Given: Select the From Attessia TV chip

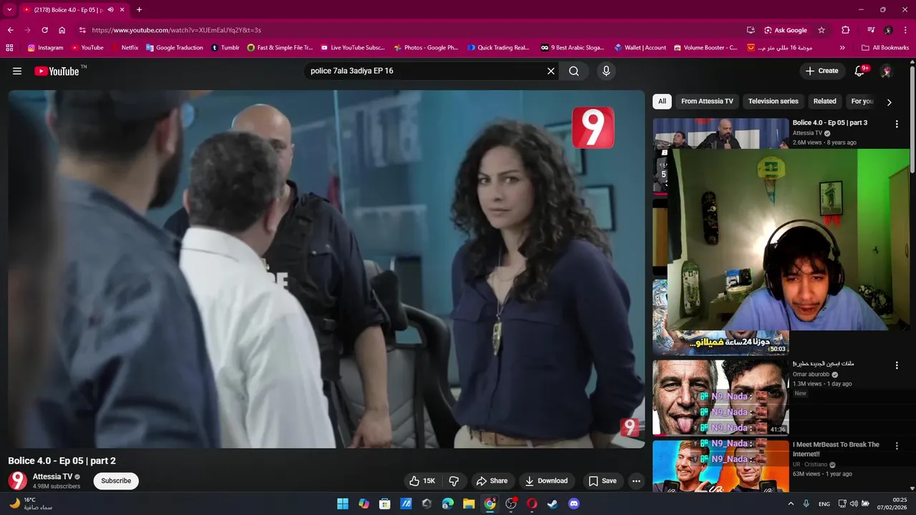Looking at the screenshot, I should pos(707,102).
